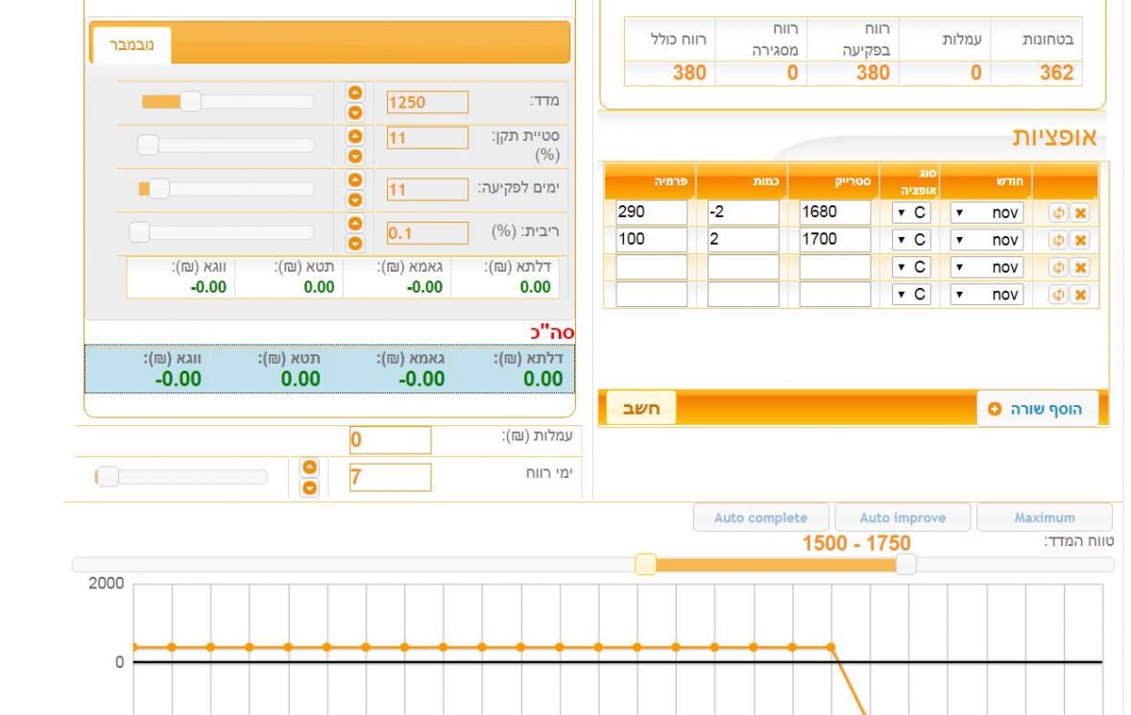Screen dimensions: 1131x715
Task: Click the premium field showing 290
Action: [x=651, y=213]
